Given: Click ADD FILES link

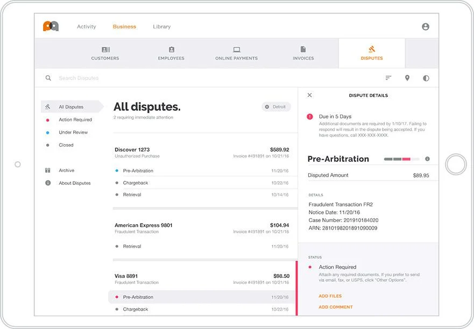Looking at the screenshot, I should point(330,296).
